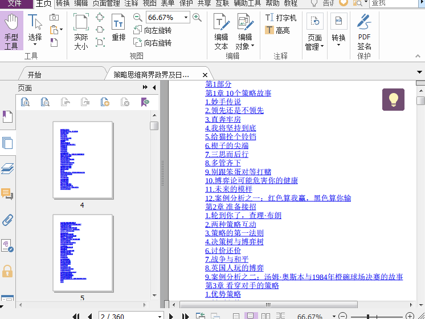Zoom in using ribbon magnifier plus icon

click(x=197, y=17)
